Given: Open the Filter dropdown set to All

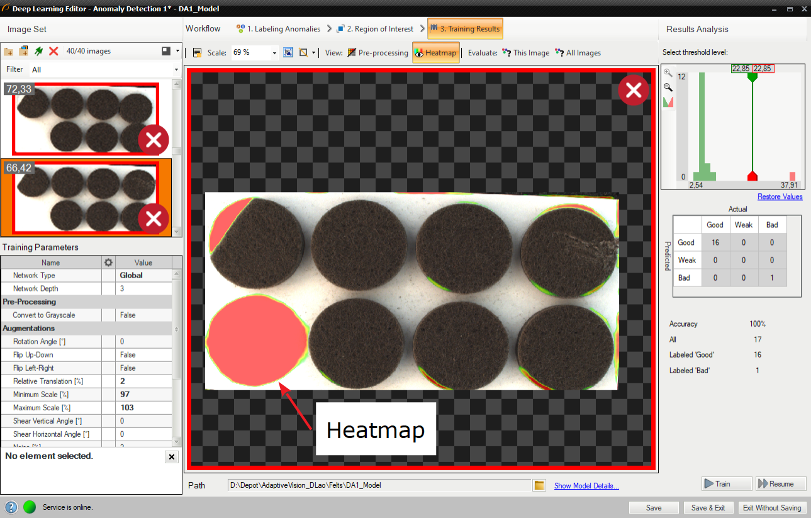Looking at the screenshot, I should 176,69.
